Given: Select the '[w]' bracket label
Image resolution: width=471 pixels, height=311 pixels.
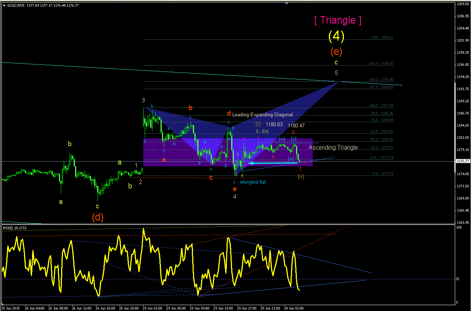Looking at the screenshot, I should click(282, 139).
